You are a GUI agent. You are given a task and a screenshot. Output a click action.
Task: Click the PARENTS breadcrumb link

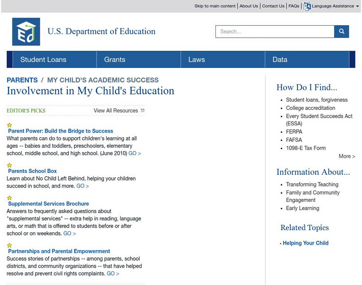22,80
